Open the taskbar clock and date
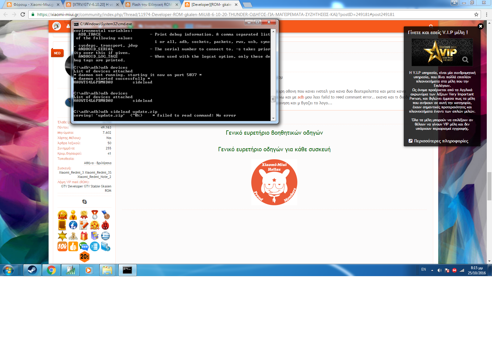Screen dimensions: 492x355 click(477, 270)
